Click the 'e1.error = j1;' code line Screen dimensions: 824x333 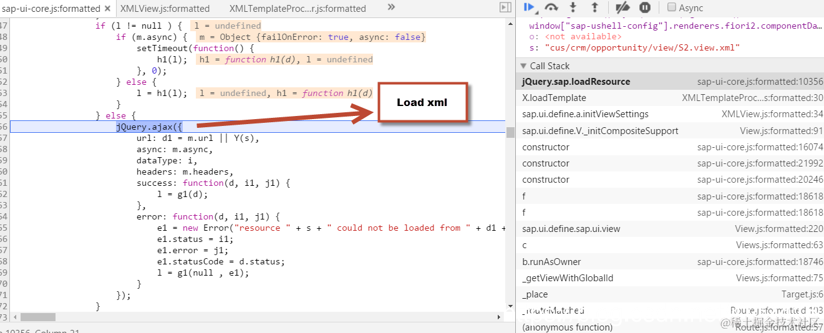tap(193, 251)
